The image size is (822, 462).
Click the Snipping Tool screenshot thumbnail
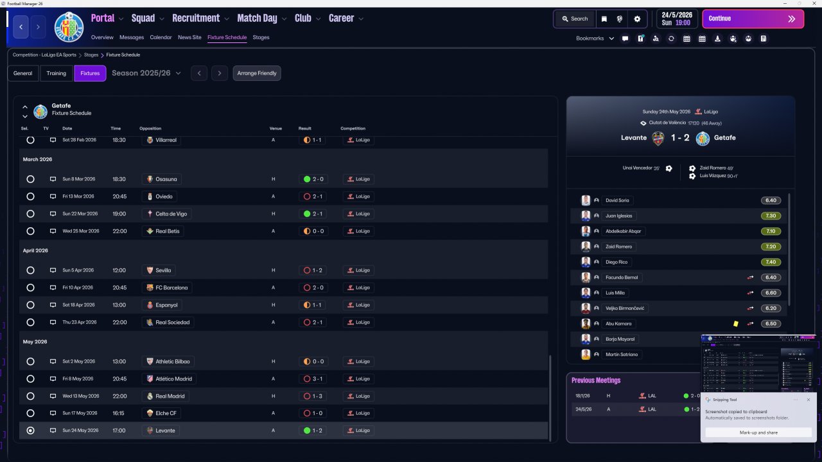pyautogui.click(x=758, y=363)
